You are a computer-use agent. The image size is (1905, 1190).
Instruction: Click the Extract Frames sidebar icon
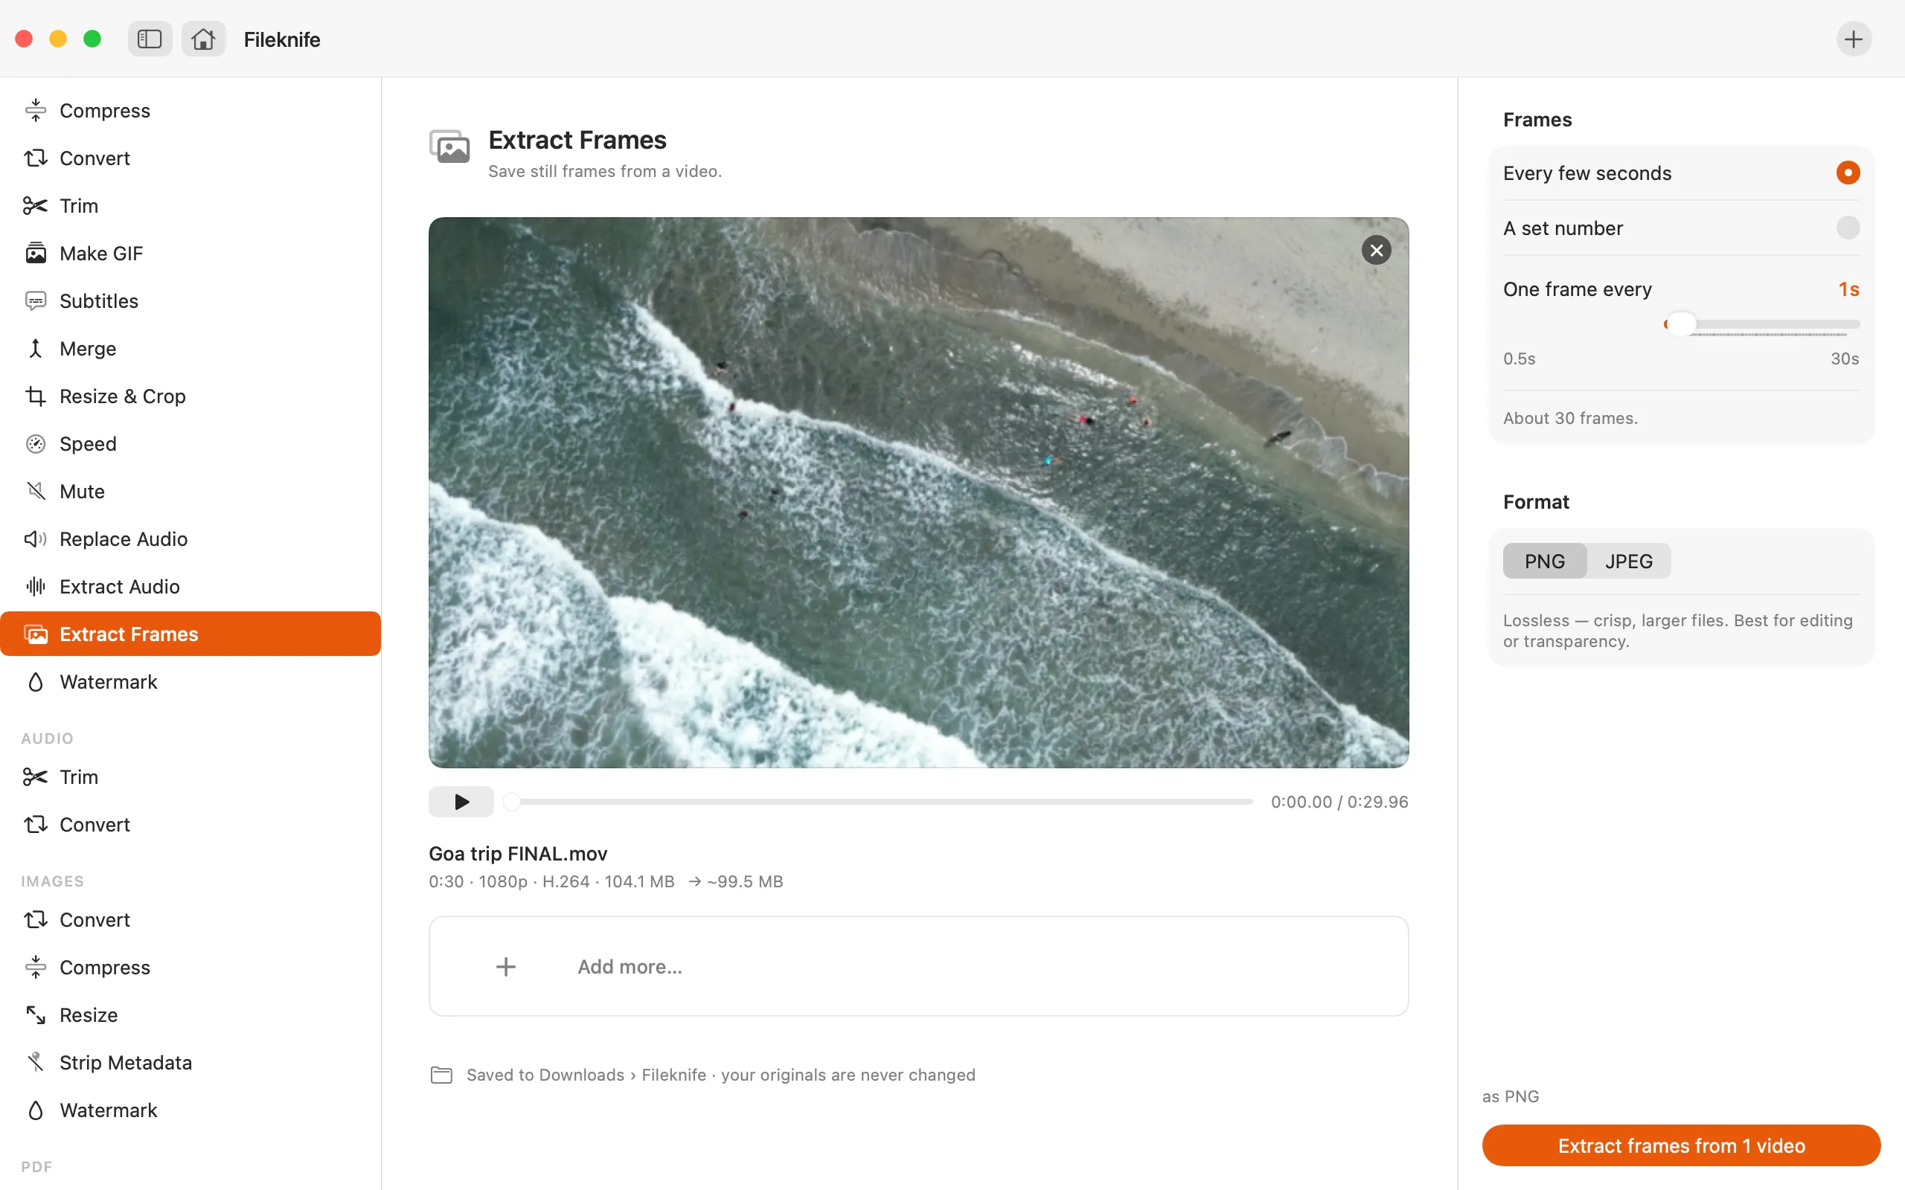coord(36,634)
